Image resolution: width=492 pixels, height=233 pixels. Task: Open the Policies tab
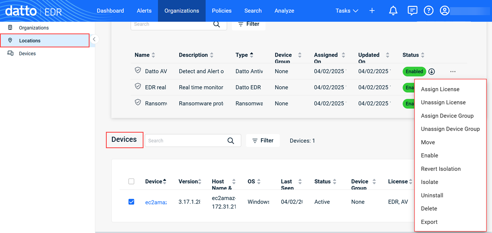[x=222, y=11]
